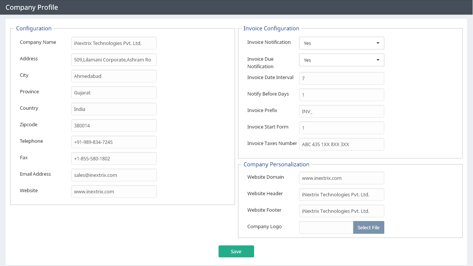Click the Country field with India
Screen dimensions: 473x266
[x=114, y=109]
